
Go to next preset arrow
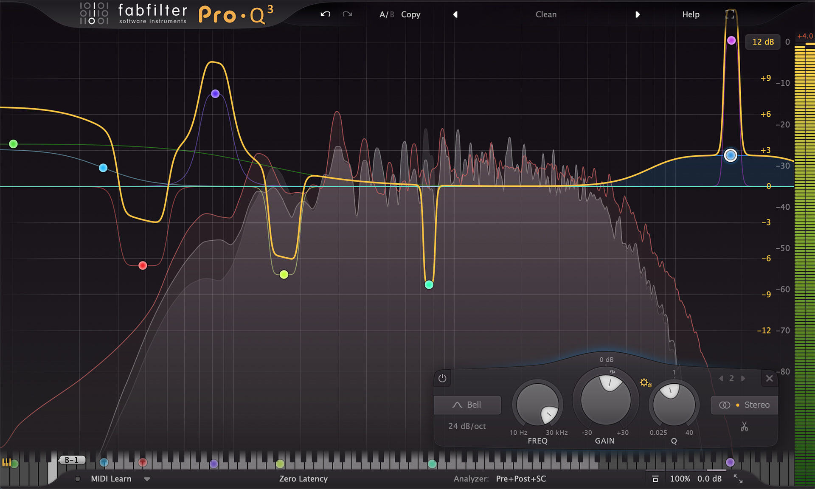pos(637,14)
